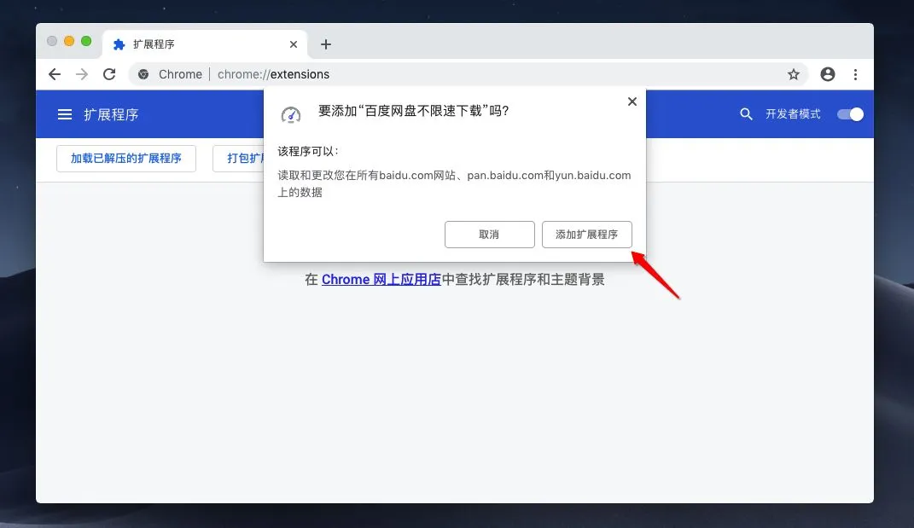Toggle the 开发者模式 switch

(x=851, y=114)
